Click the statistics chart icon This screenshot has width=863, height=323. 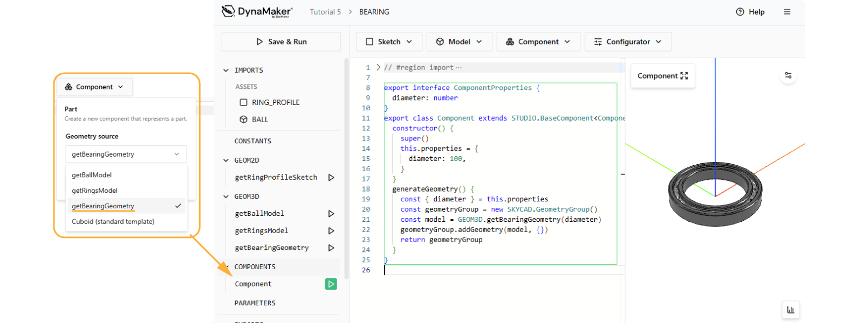coord(790,310)
